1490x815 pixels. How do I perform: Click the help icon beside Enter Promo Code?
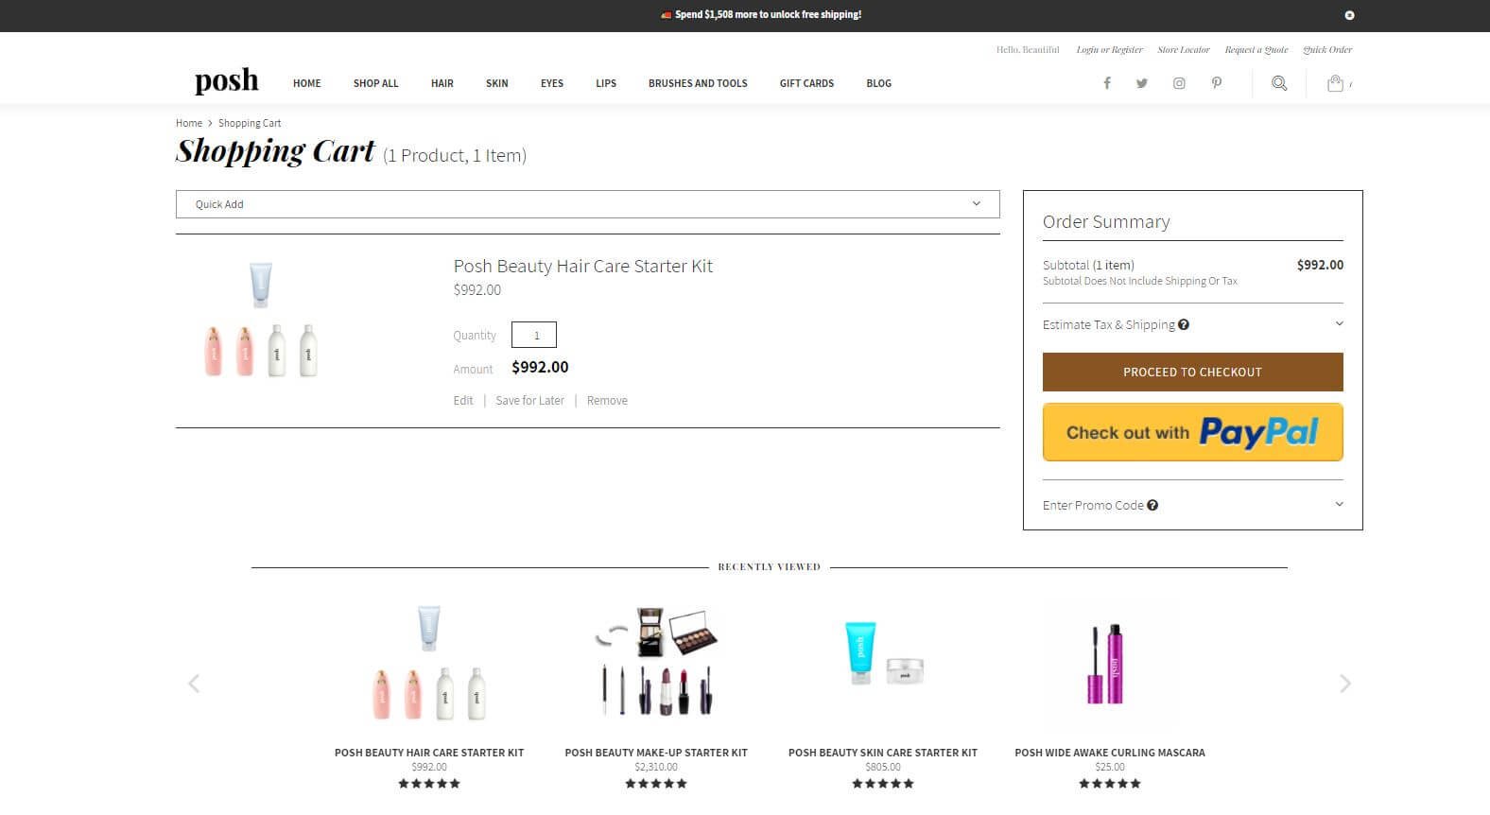pyautogui.click(x=1152, y=505)
